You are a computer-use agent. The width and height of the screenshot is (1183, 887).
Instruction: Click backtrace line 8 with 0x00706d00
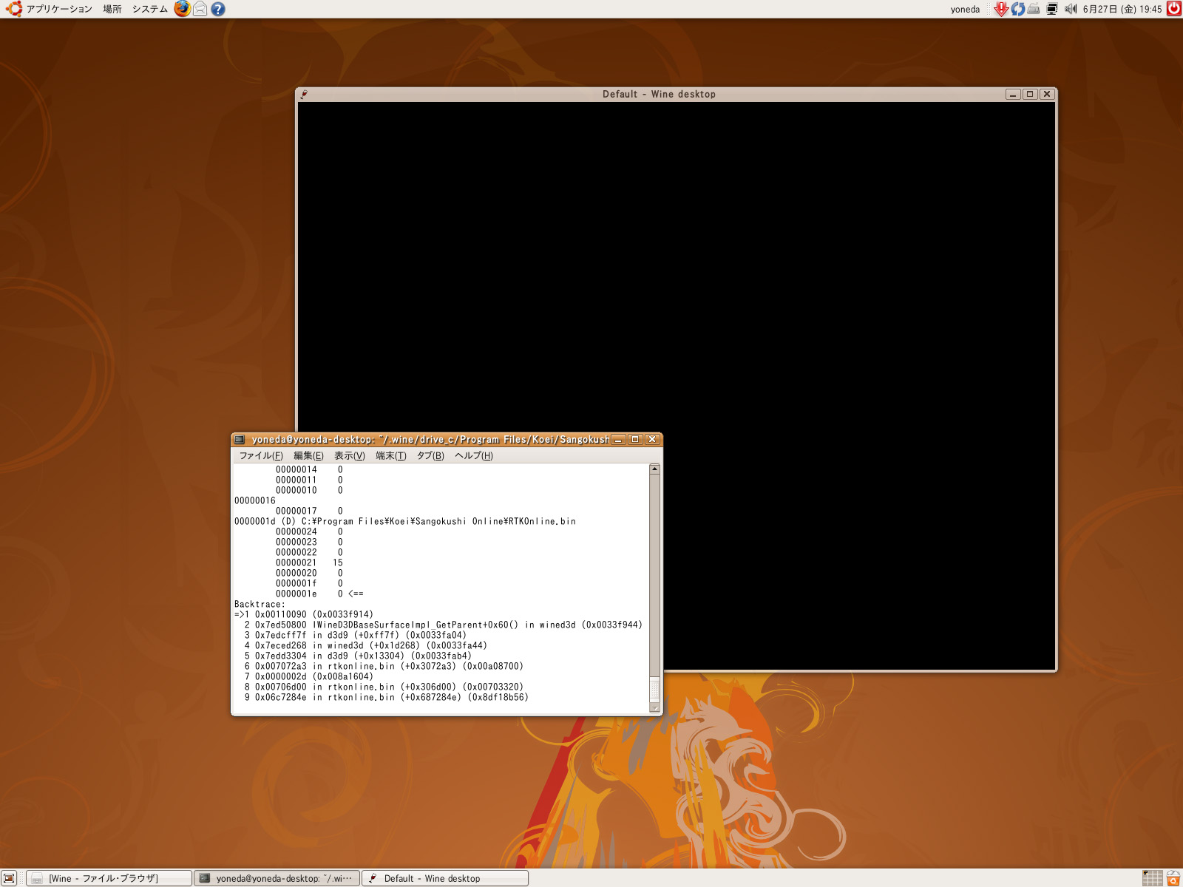click(x=384, y=687)
